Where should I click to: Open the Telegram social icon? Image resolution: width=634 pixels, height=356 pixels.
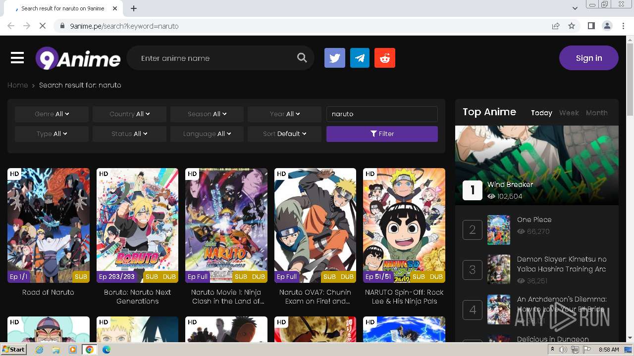360,58
